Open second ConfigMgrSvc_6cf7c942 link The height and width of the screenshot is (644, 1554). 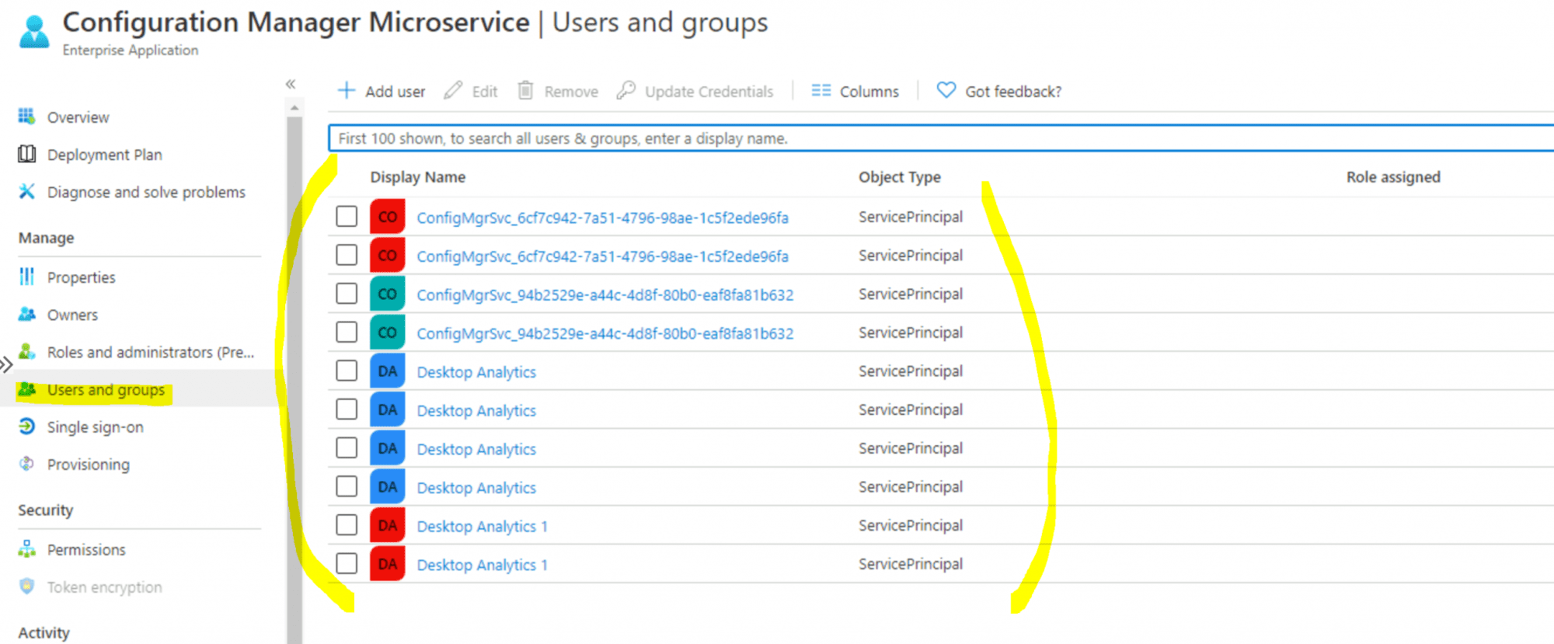coord(602,256)
